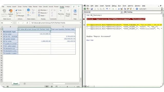Click the Design Mode icon in the VBA toolbar

[121, 9]
